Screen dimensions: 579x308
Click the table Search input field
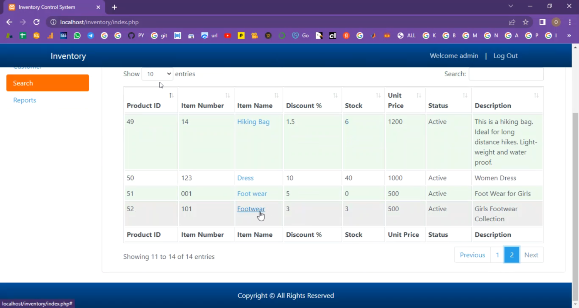pyautogui.click(x=506, y=74)
